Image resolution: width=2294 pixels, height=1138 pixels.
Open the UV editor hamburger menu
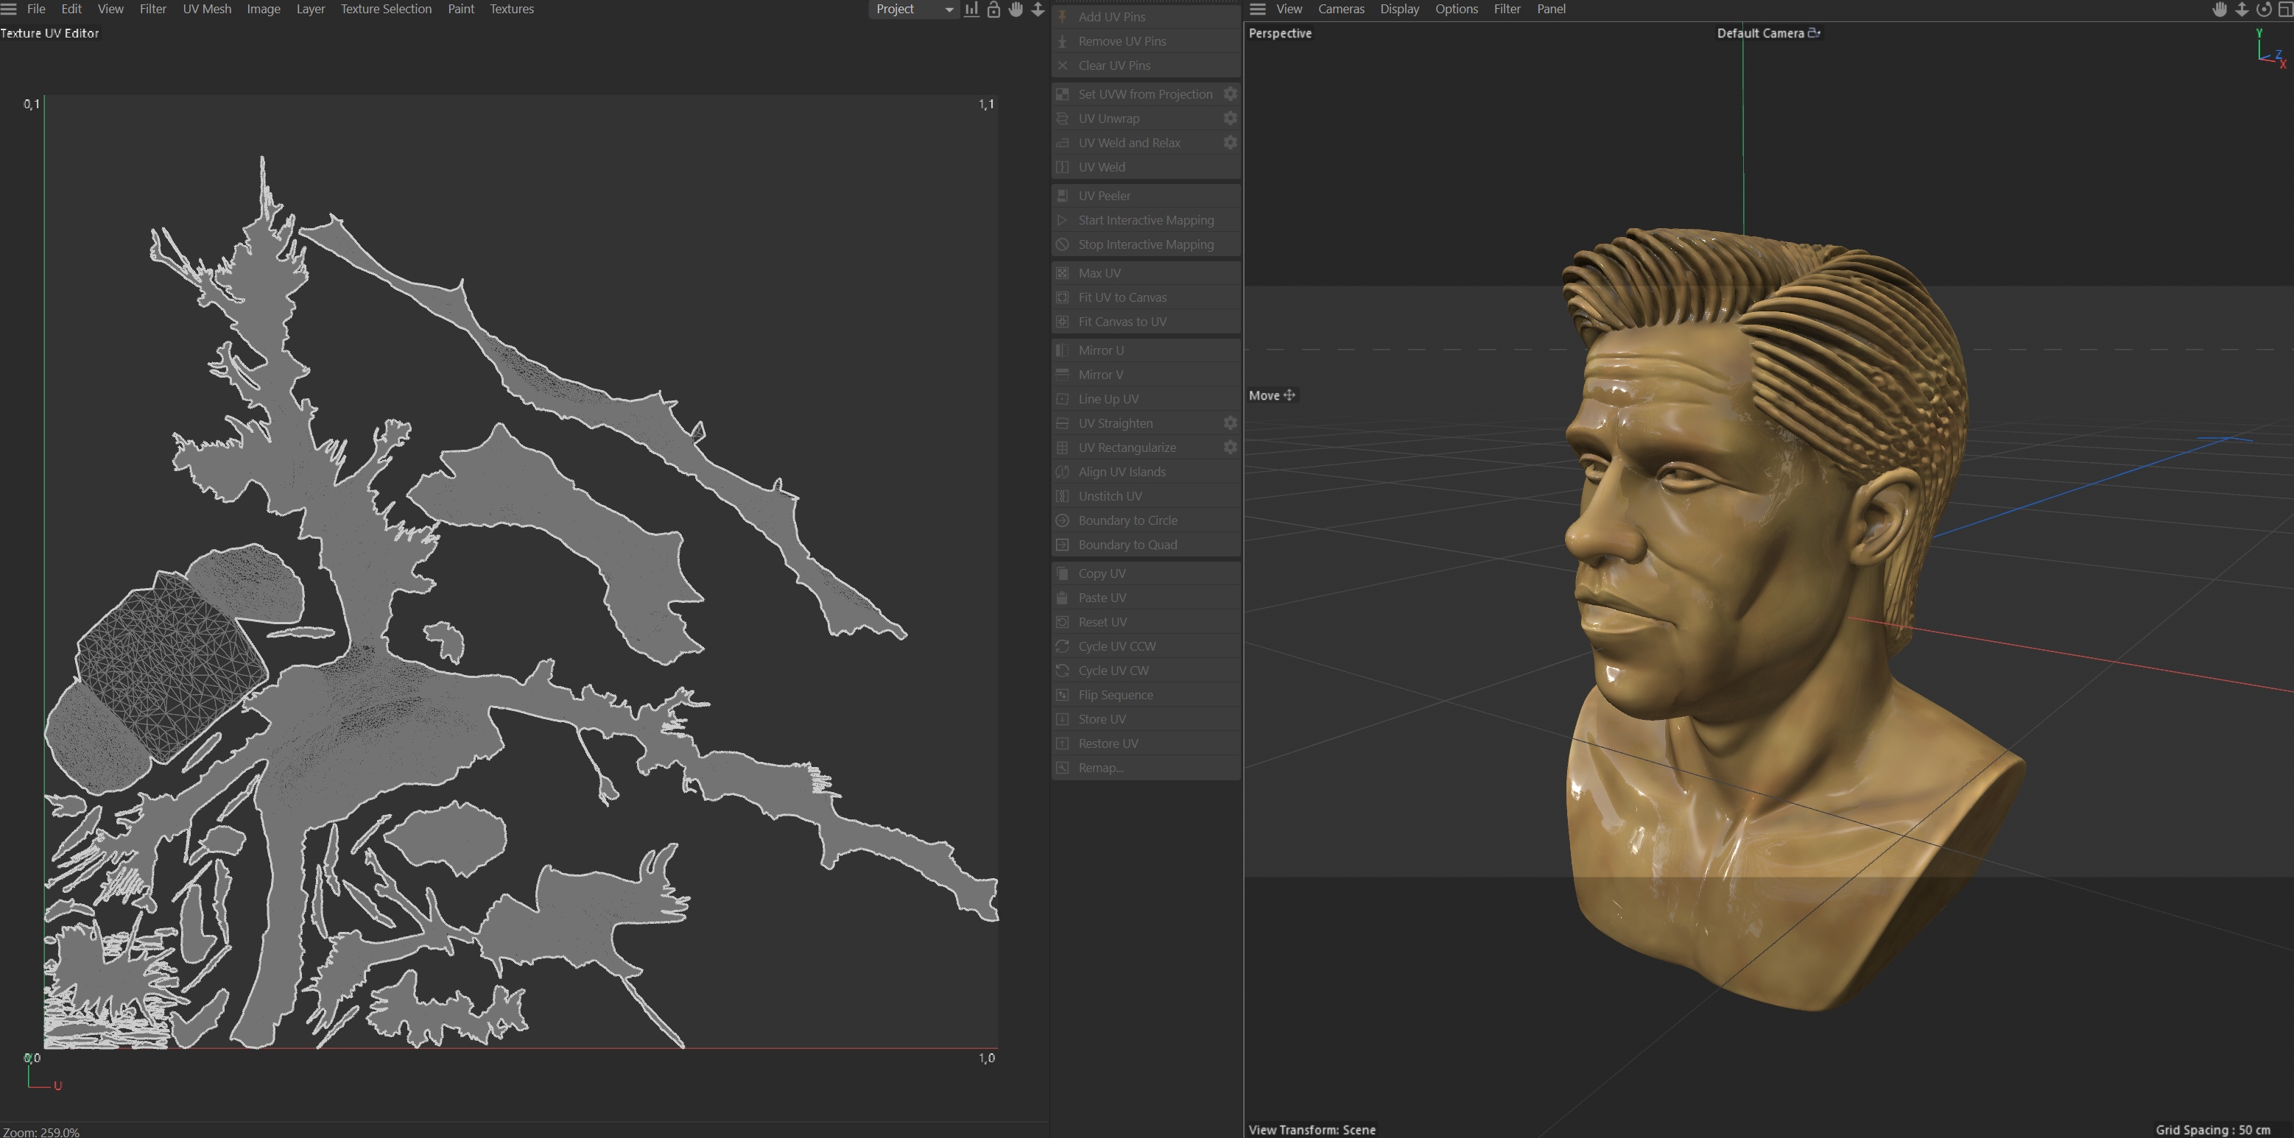pyautogui.click(x=9, y=9)
